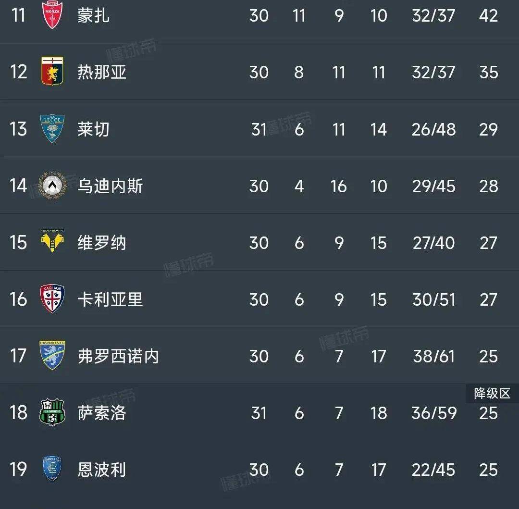
Task: Click the Frosinone club crest icon
Action: [52, 355]
